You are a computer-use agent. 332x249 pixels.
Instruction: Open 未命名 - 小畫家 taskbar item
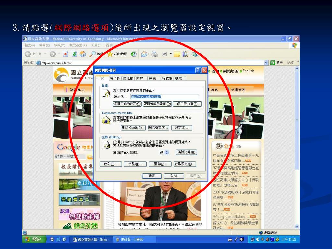tap(134, 240)
